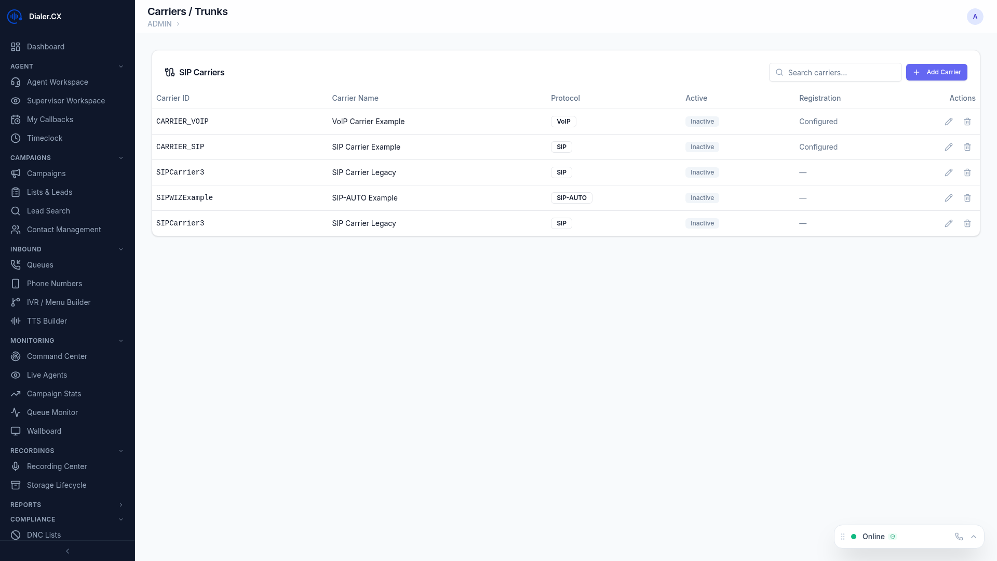Open the IVR / Menu Builder
The image size is (997, 561).
point(59,302)
